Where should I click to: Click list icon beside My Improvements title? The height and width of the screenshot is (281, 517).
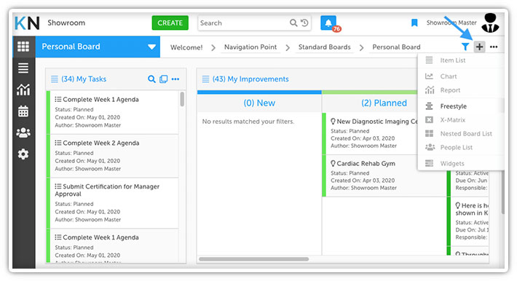(205, 79)
